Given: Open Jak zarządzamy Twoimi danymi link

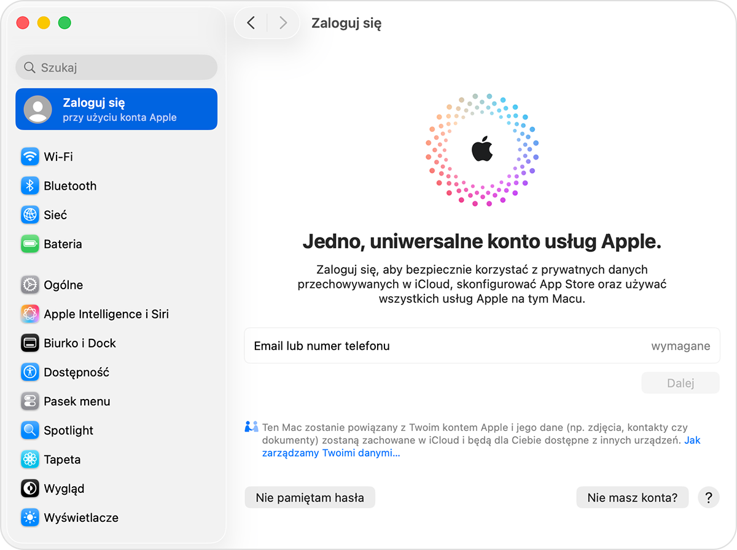Looking at the screenshot, I should pos(330,454).
